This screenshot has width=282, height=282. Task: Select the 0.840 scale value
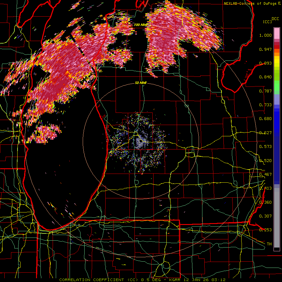[x=265, y=77]
